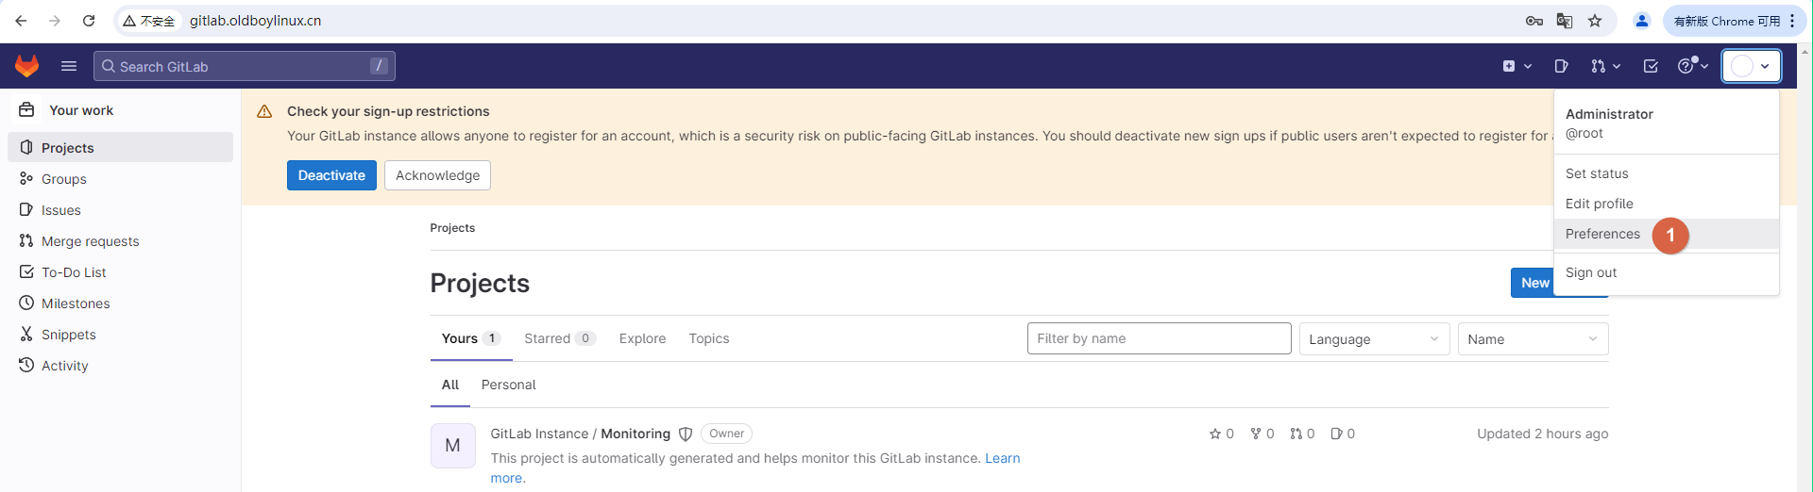Screen dimensions: 1813x492
Task: Choose Set status from user menu
Action: click(x=1667, y=173)
